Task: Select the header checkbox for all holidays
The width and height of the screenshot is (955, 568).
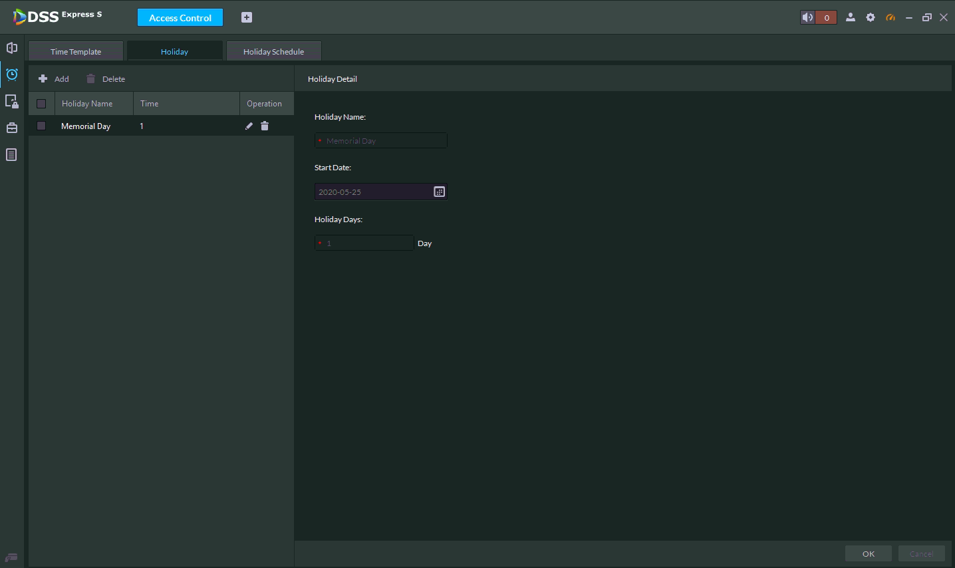Action: 41,104
